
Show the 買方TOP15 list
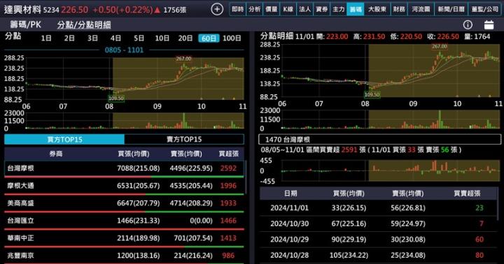(64, 139)
